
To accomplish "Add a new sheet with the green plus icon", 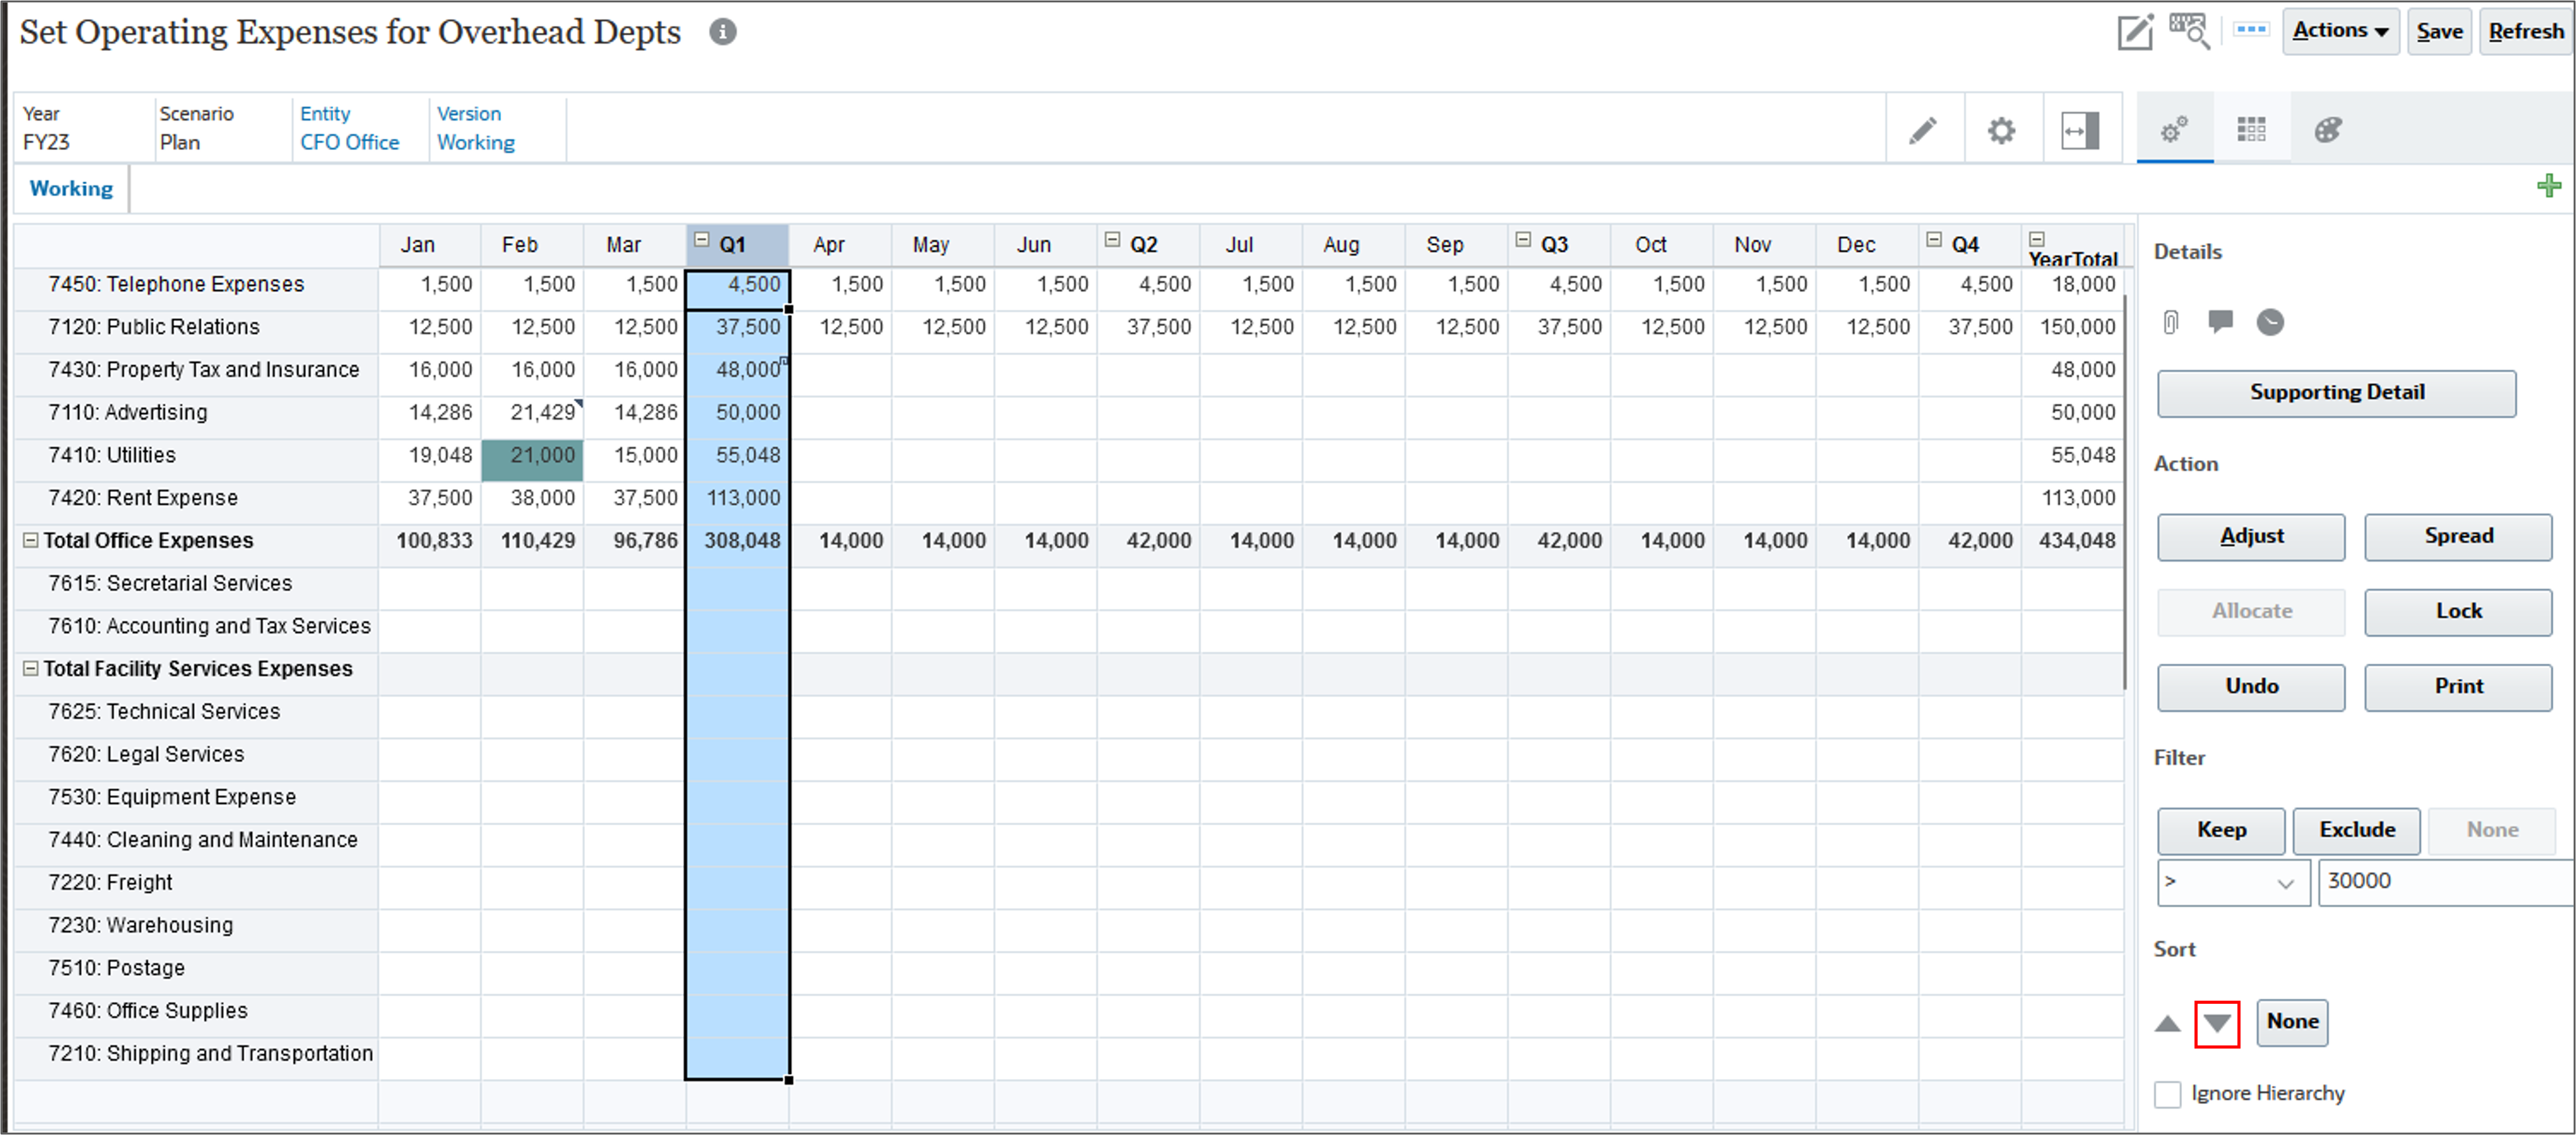I will coord(2550,185).
